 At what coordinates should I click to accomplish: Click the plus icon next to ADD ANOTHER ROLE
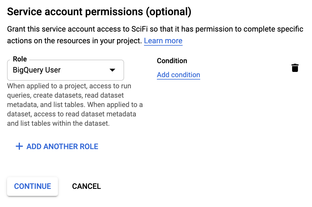tap(19, 146)
